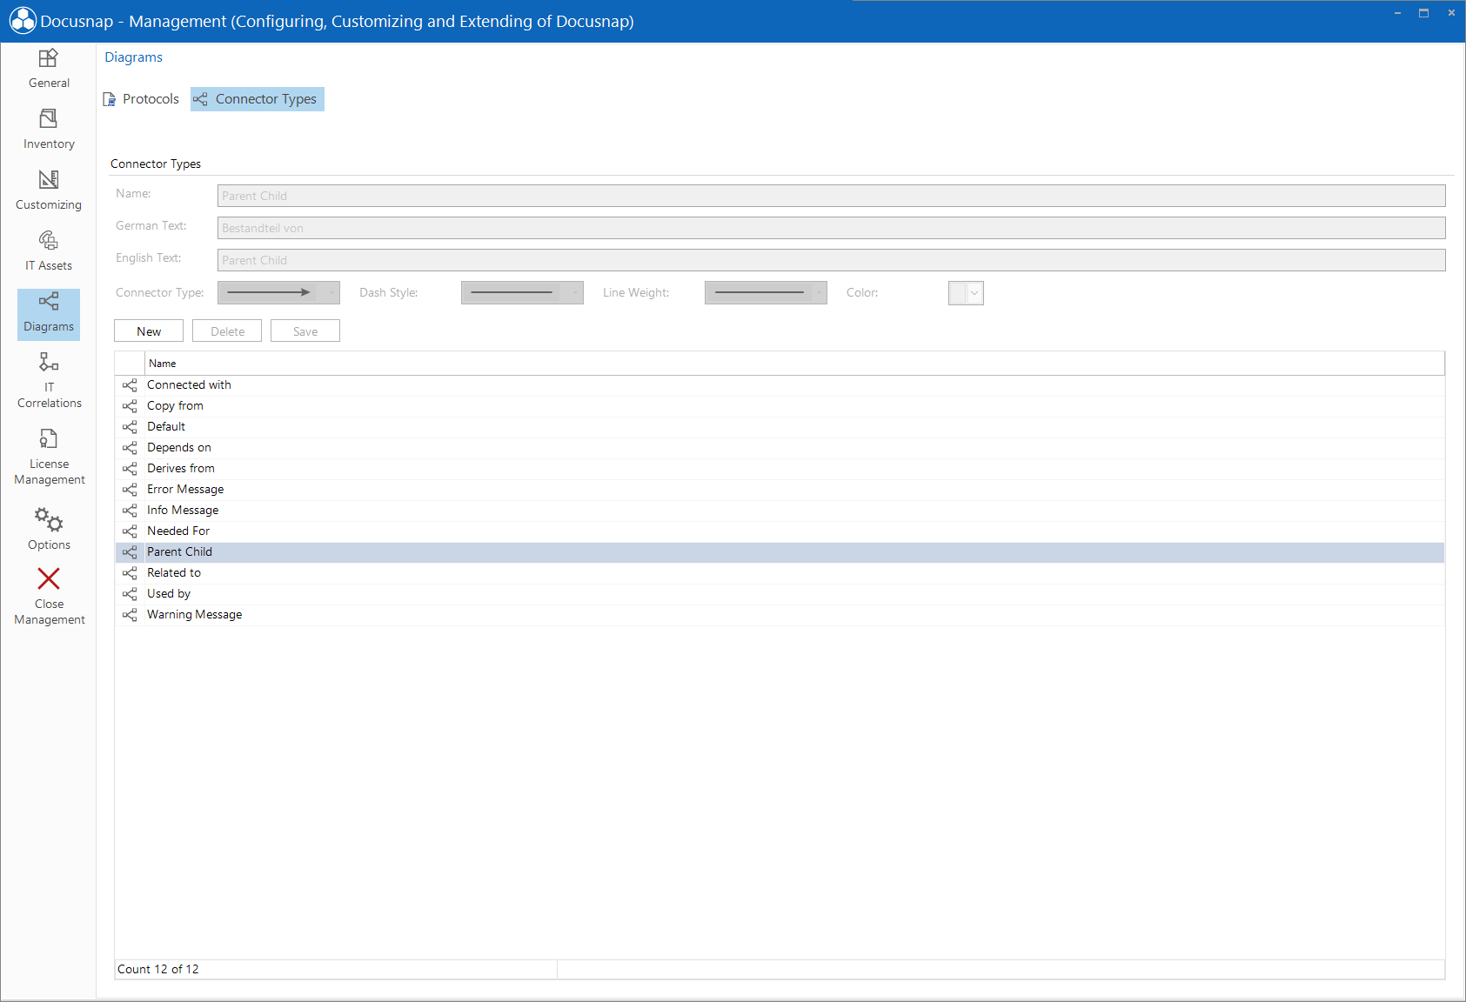This screenshot has height=1002, width=1466.
Task: Select the Depends on row
Action: click(780, 448)
